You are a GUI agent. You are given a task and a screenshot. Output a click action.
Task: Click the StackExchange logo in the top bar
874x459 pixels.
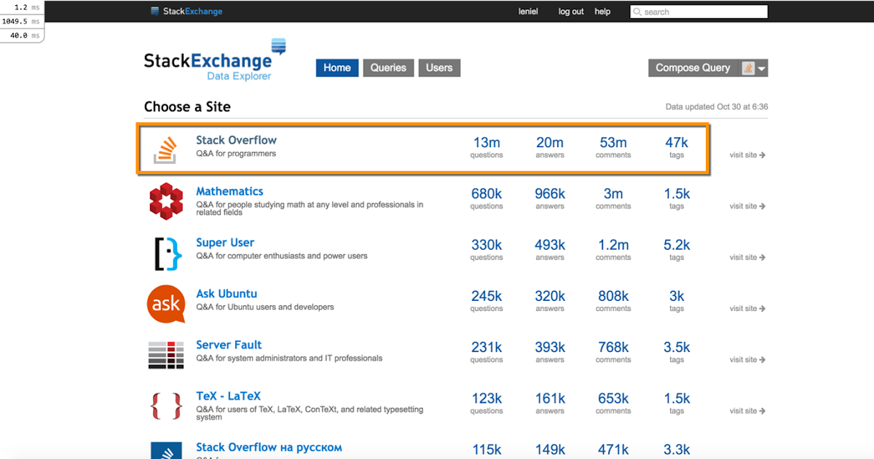(x=186, y=11)
